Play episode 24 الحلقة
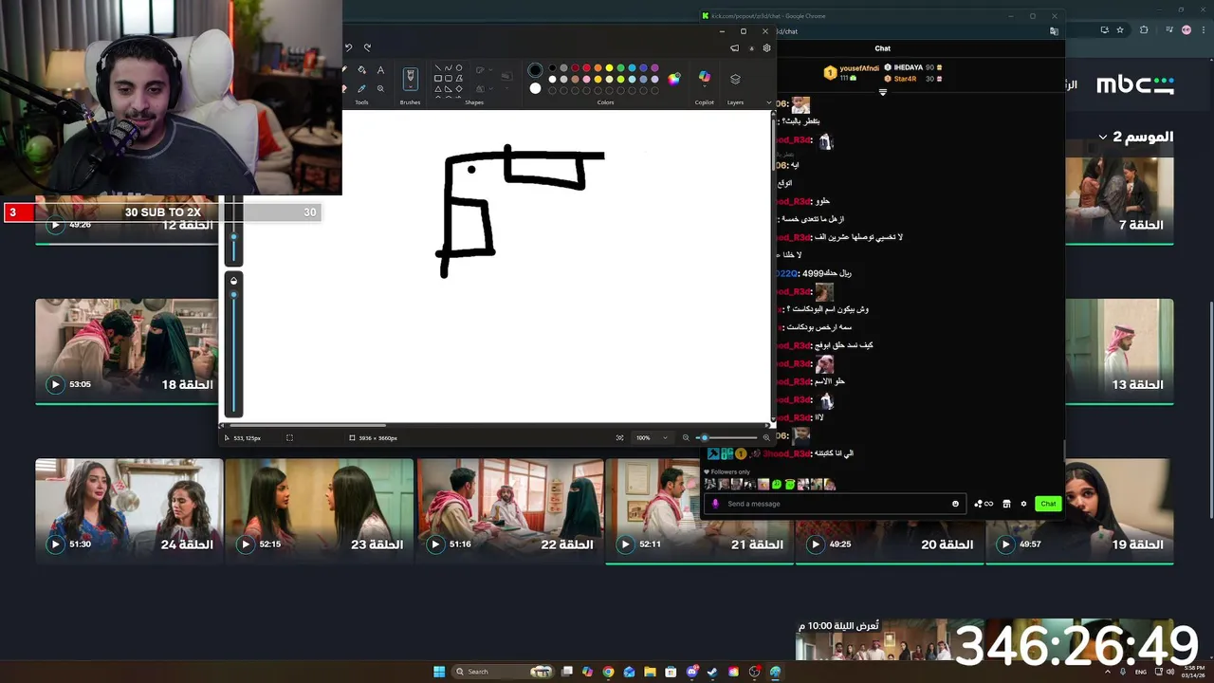Viewport: 1214px width, 683px height. [55, 545]
